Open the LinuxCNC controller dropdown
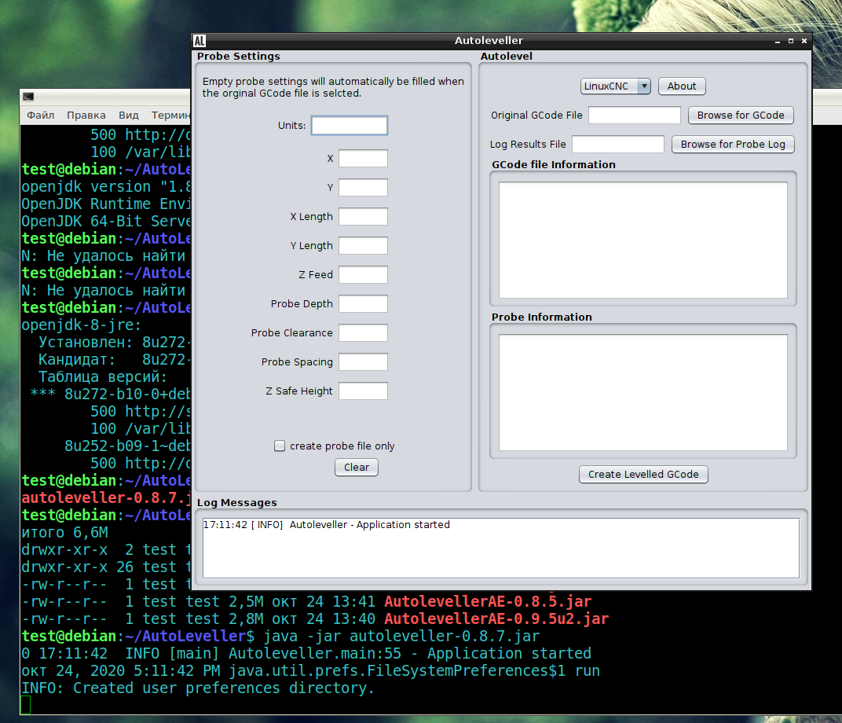 615,86
